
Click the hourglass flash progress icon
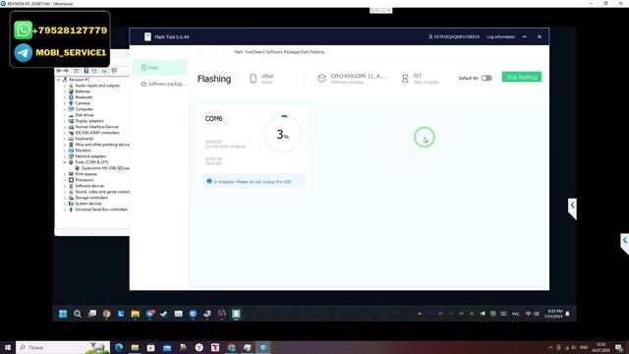[x=405, y=79]
